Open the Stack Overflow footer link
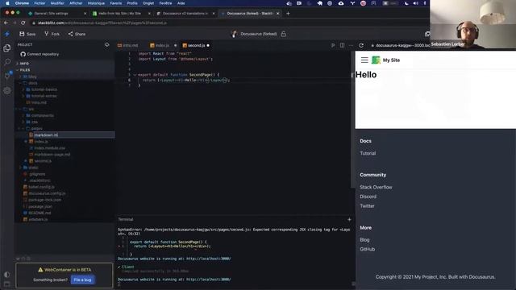 [376, 187]
